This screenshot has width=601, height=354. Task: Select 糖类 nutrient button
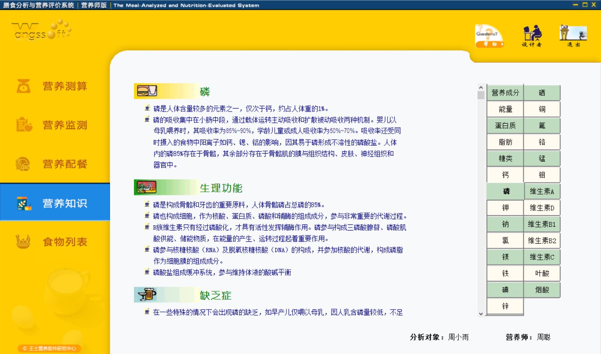[505, 158]
